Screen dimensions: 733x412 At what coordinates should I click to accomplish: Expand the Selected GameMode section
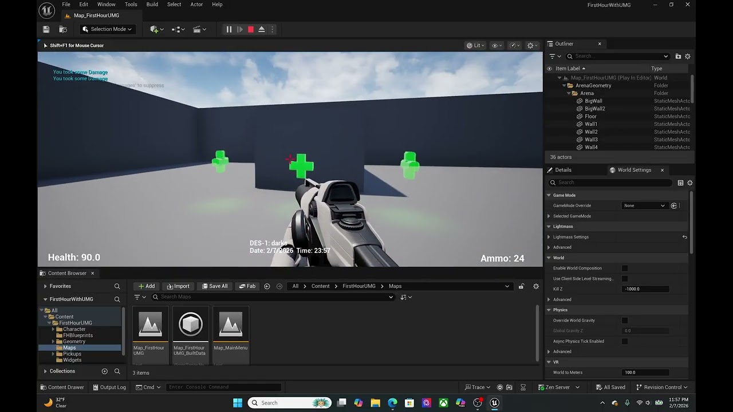pos(549,216)
